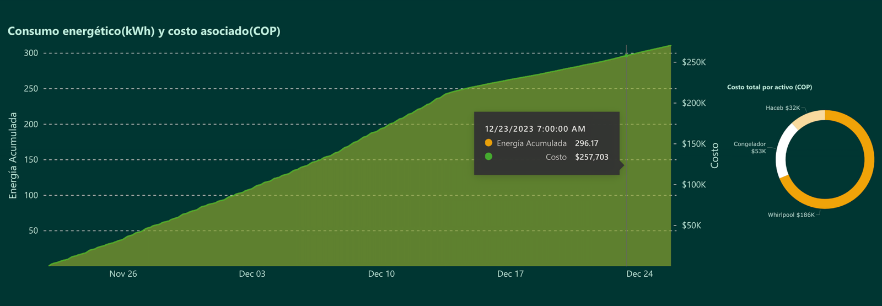Select the Haceb $32K label
Image resolution: width=882 pixels, height=306 pixels.
782,108
